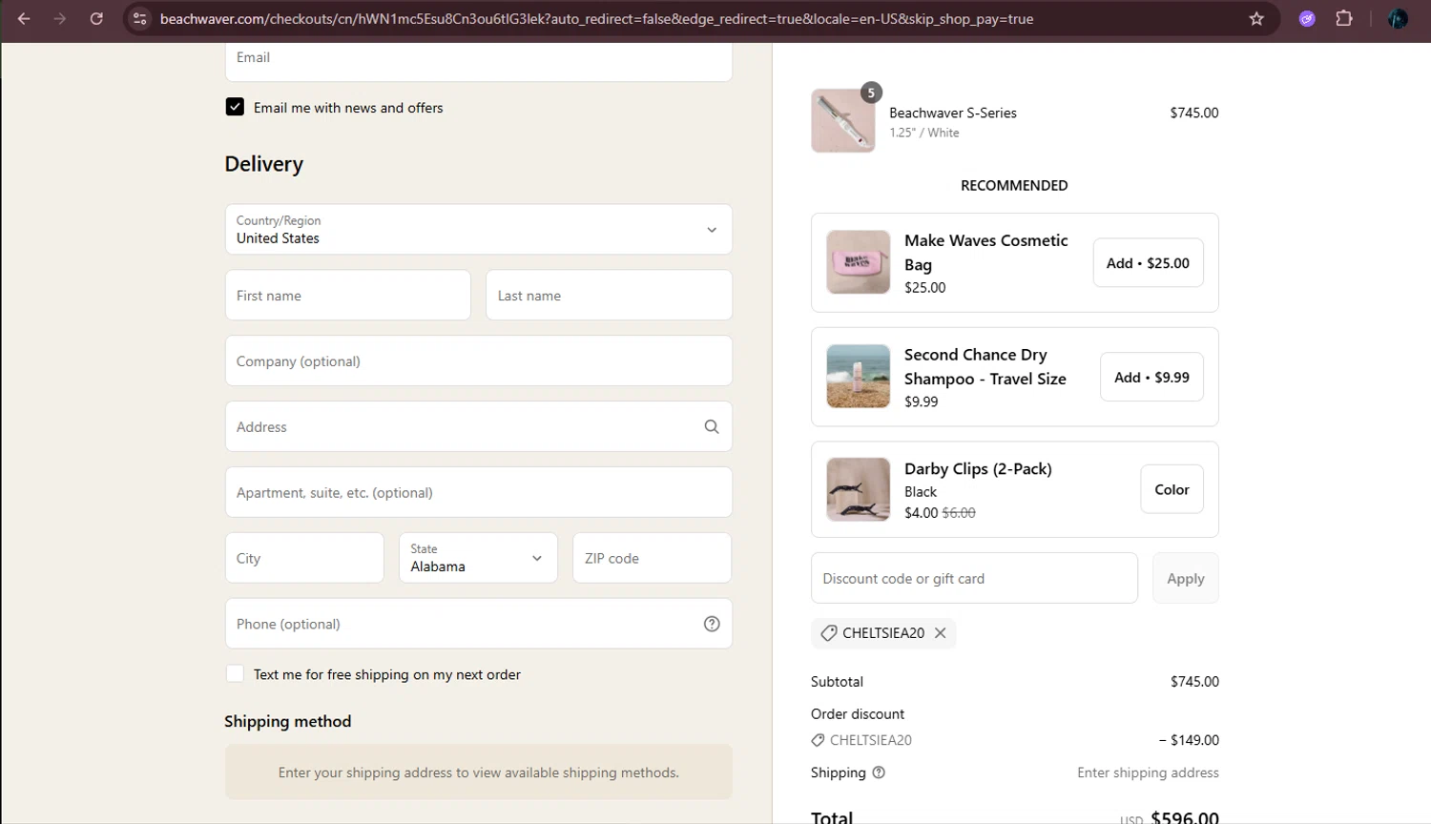
Task: Click the Address field
Action: [x=479, y=426]
